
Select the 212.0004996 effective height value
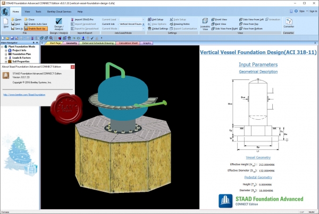point(267,165)
